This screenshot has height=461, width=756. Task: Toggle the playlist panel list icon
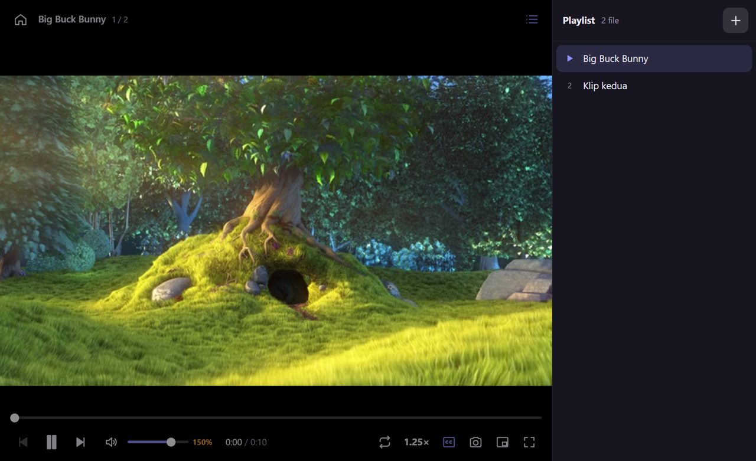(532, 19)
